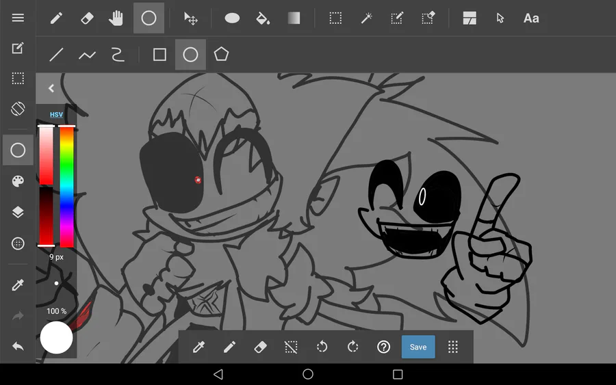Open help question mark icon

pos(383,347)
